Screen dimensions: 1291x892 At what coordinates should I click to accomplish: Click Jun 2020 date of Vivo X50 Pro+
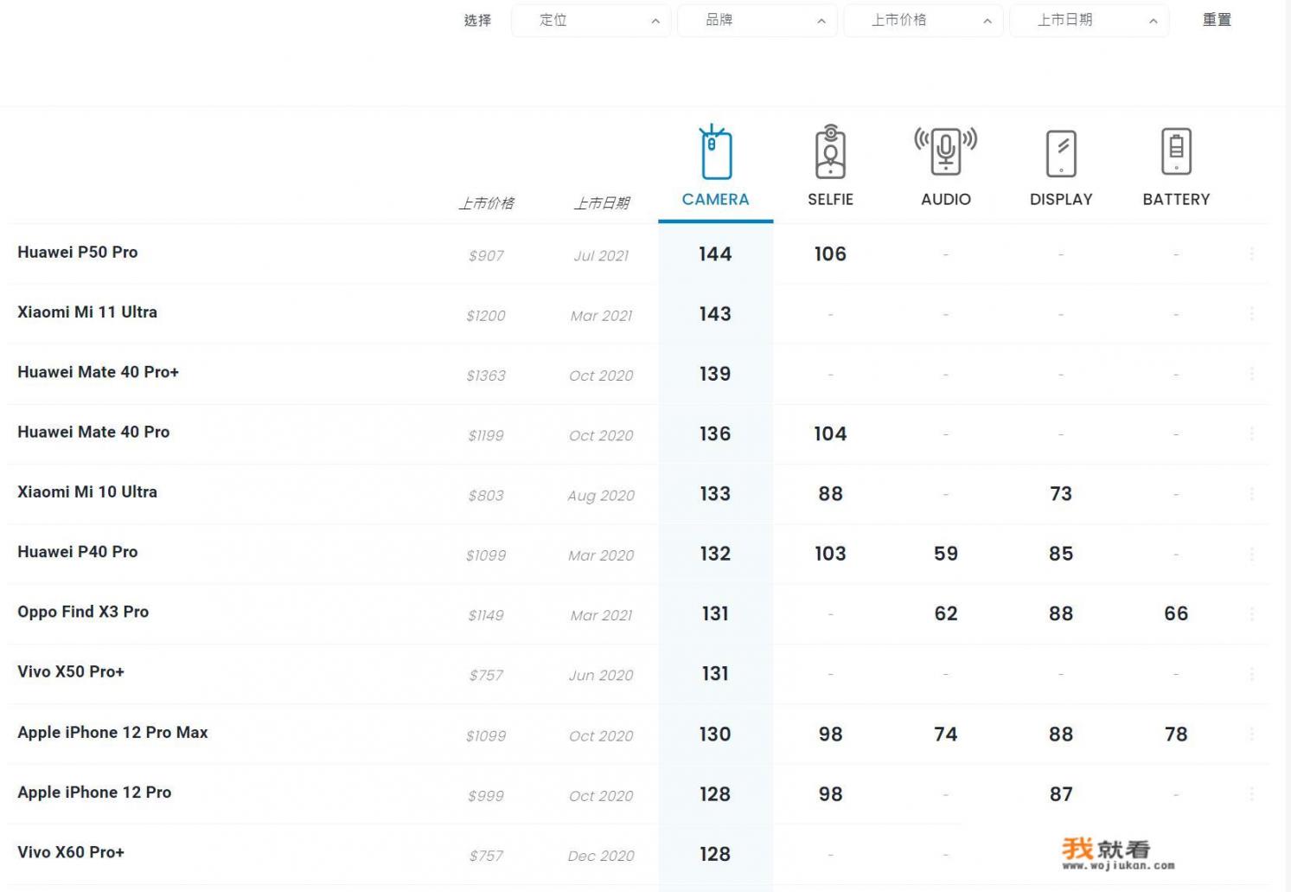(x=601, y=675)
